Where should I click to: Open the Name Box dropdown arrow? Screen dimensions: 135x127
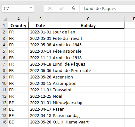pyautogui.click(x=31, y=8)
